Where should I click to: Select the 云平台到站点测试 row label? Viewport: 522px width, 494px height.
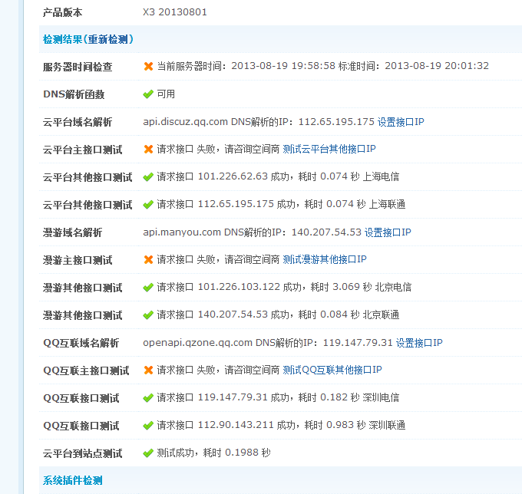click(83, 453)
